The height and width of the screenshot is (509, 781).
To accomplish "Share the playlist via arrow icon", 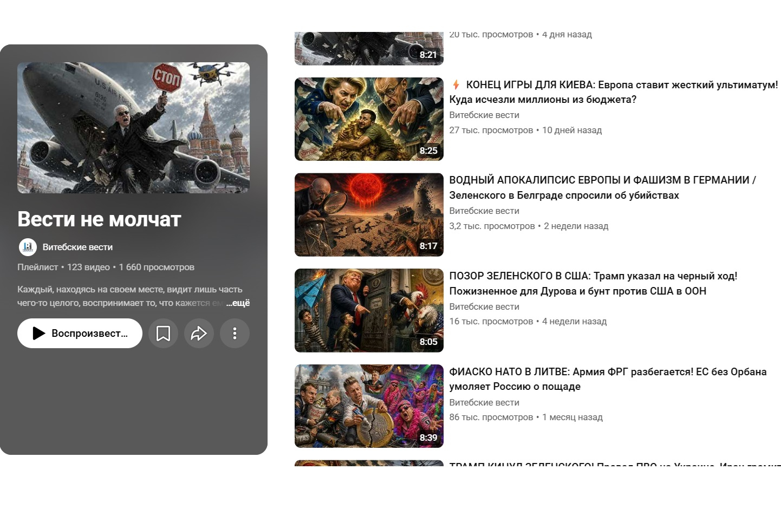I will (x=199, y=333).
